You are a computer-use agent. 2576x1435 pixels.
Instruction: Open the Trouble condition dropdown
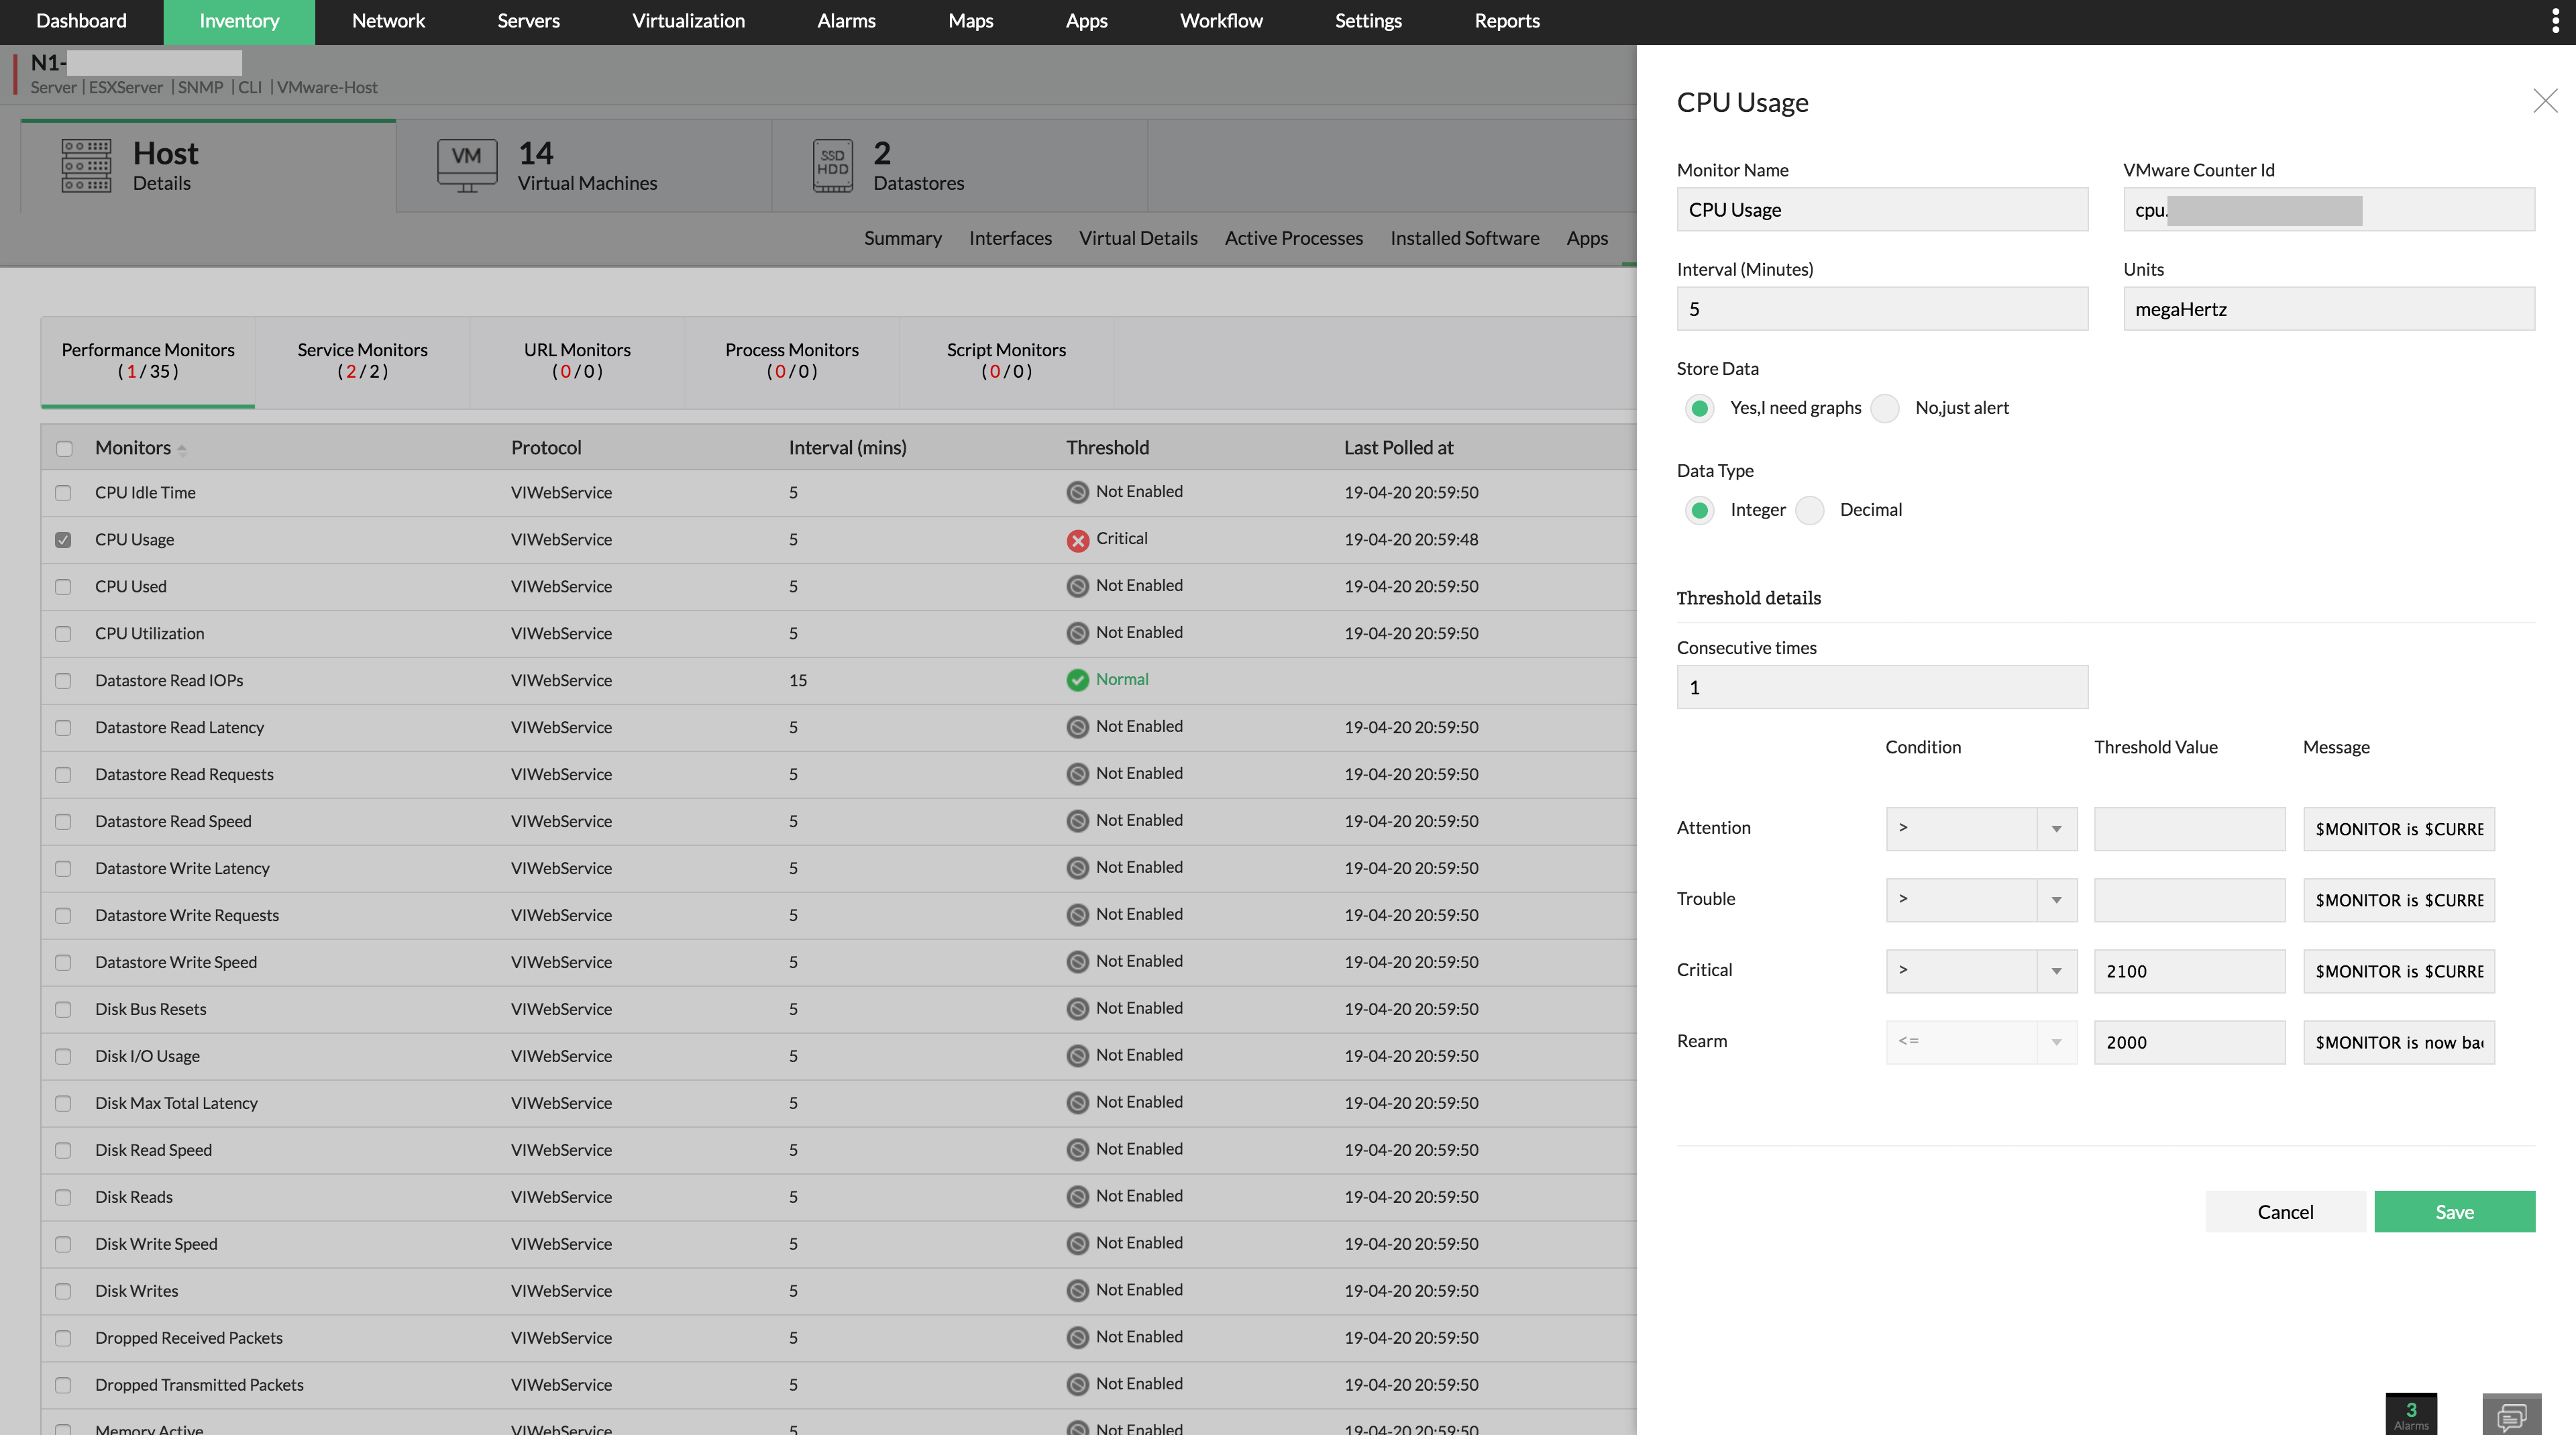[x=2056, y=900]
